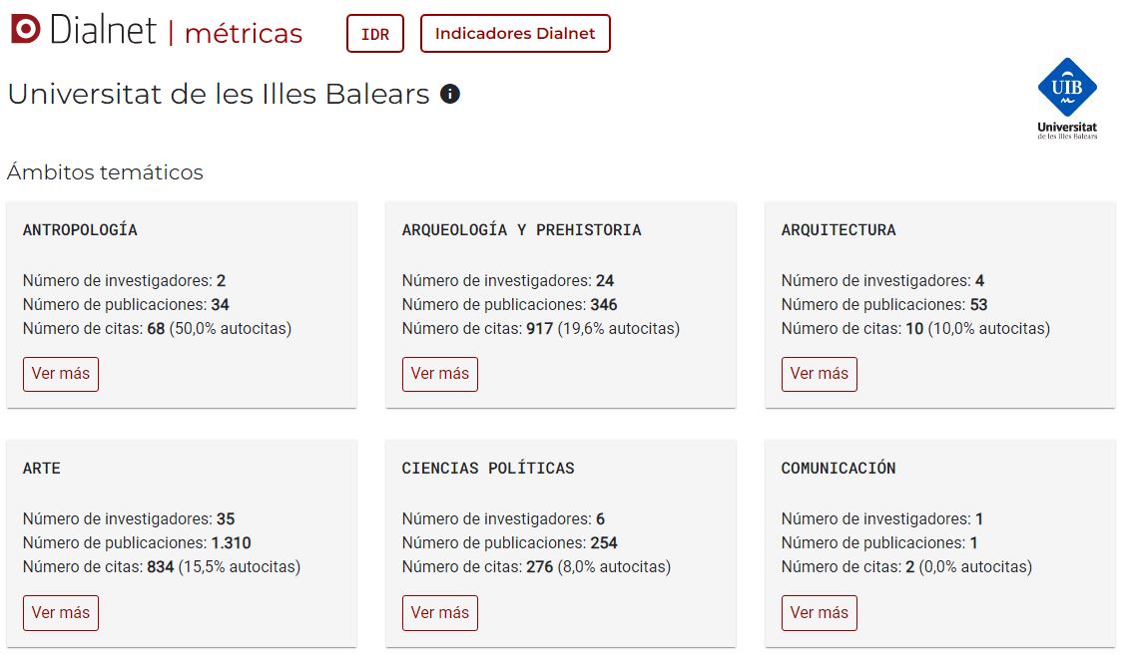Screen dimensions: 1126x655
Task: Click Ver más under Arte
Action: click(60, 613)
